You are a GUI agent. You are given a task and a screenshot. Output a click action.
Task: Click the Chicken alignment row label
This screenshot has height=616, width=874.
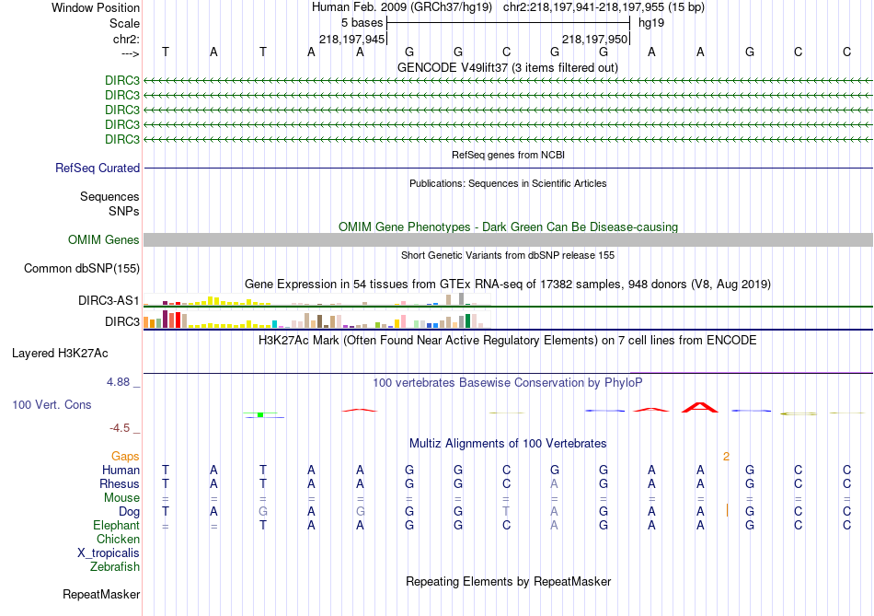118,539
